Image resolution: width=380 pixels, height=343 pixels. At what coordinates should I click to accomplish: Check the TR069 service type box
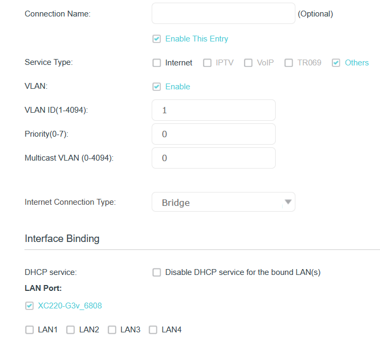[x=288, y=63]
